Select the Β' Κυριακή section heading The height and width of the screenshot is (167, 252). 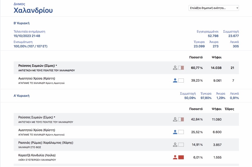(21, 23)
